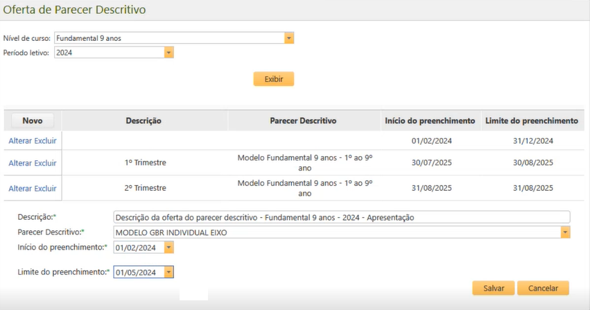Screen dimensions: 590x310
Task: Focus the Descrição text input field
Action: pyautogui.click(x=341, y=217)
